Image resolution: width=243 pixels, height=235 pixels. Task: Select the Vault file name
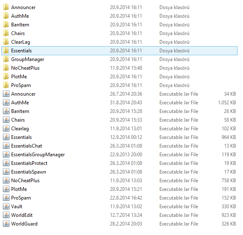click(x=17, y=207)
